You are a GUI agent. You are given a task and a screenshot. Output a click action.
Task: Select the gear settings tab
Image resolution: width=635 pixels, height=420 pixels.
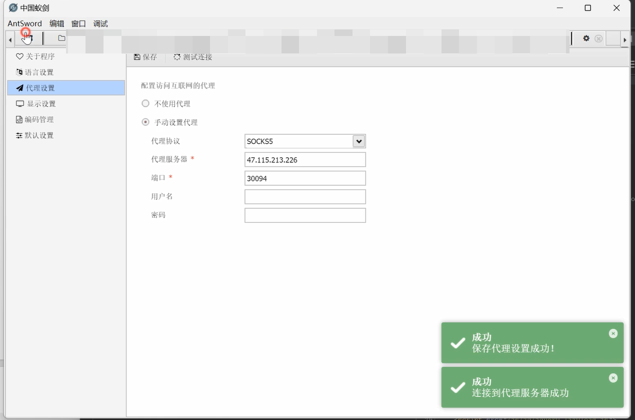(586, 38)
